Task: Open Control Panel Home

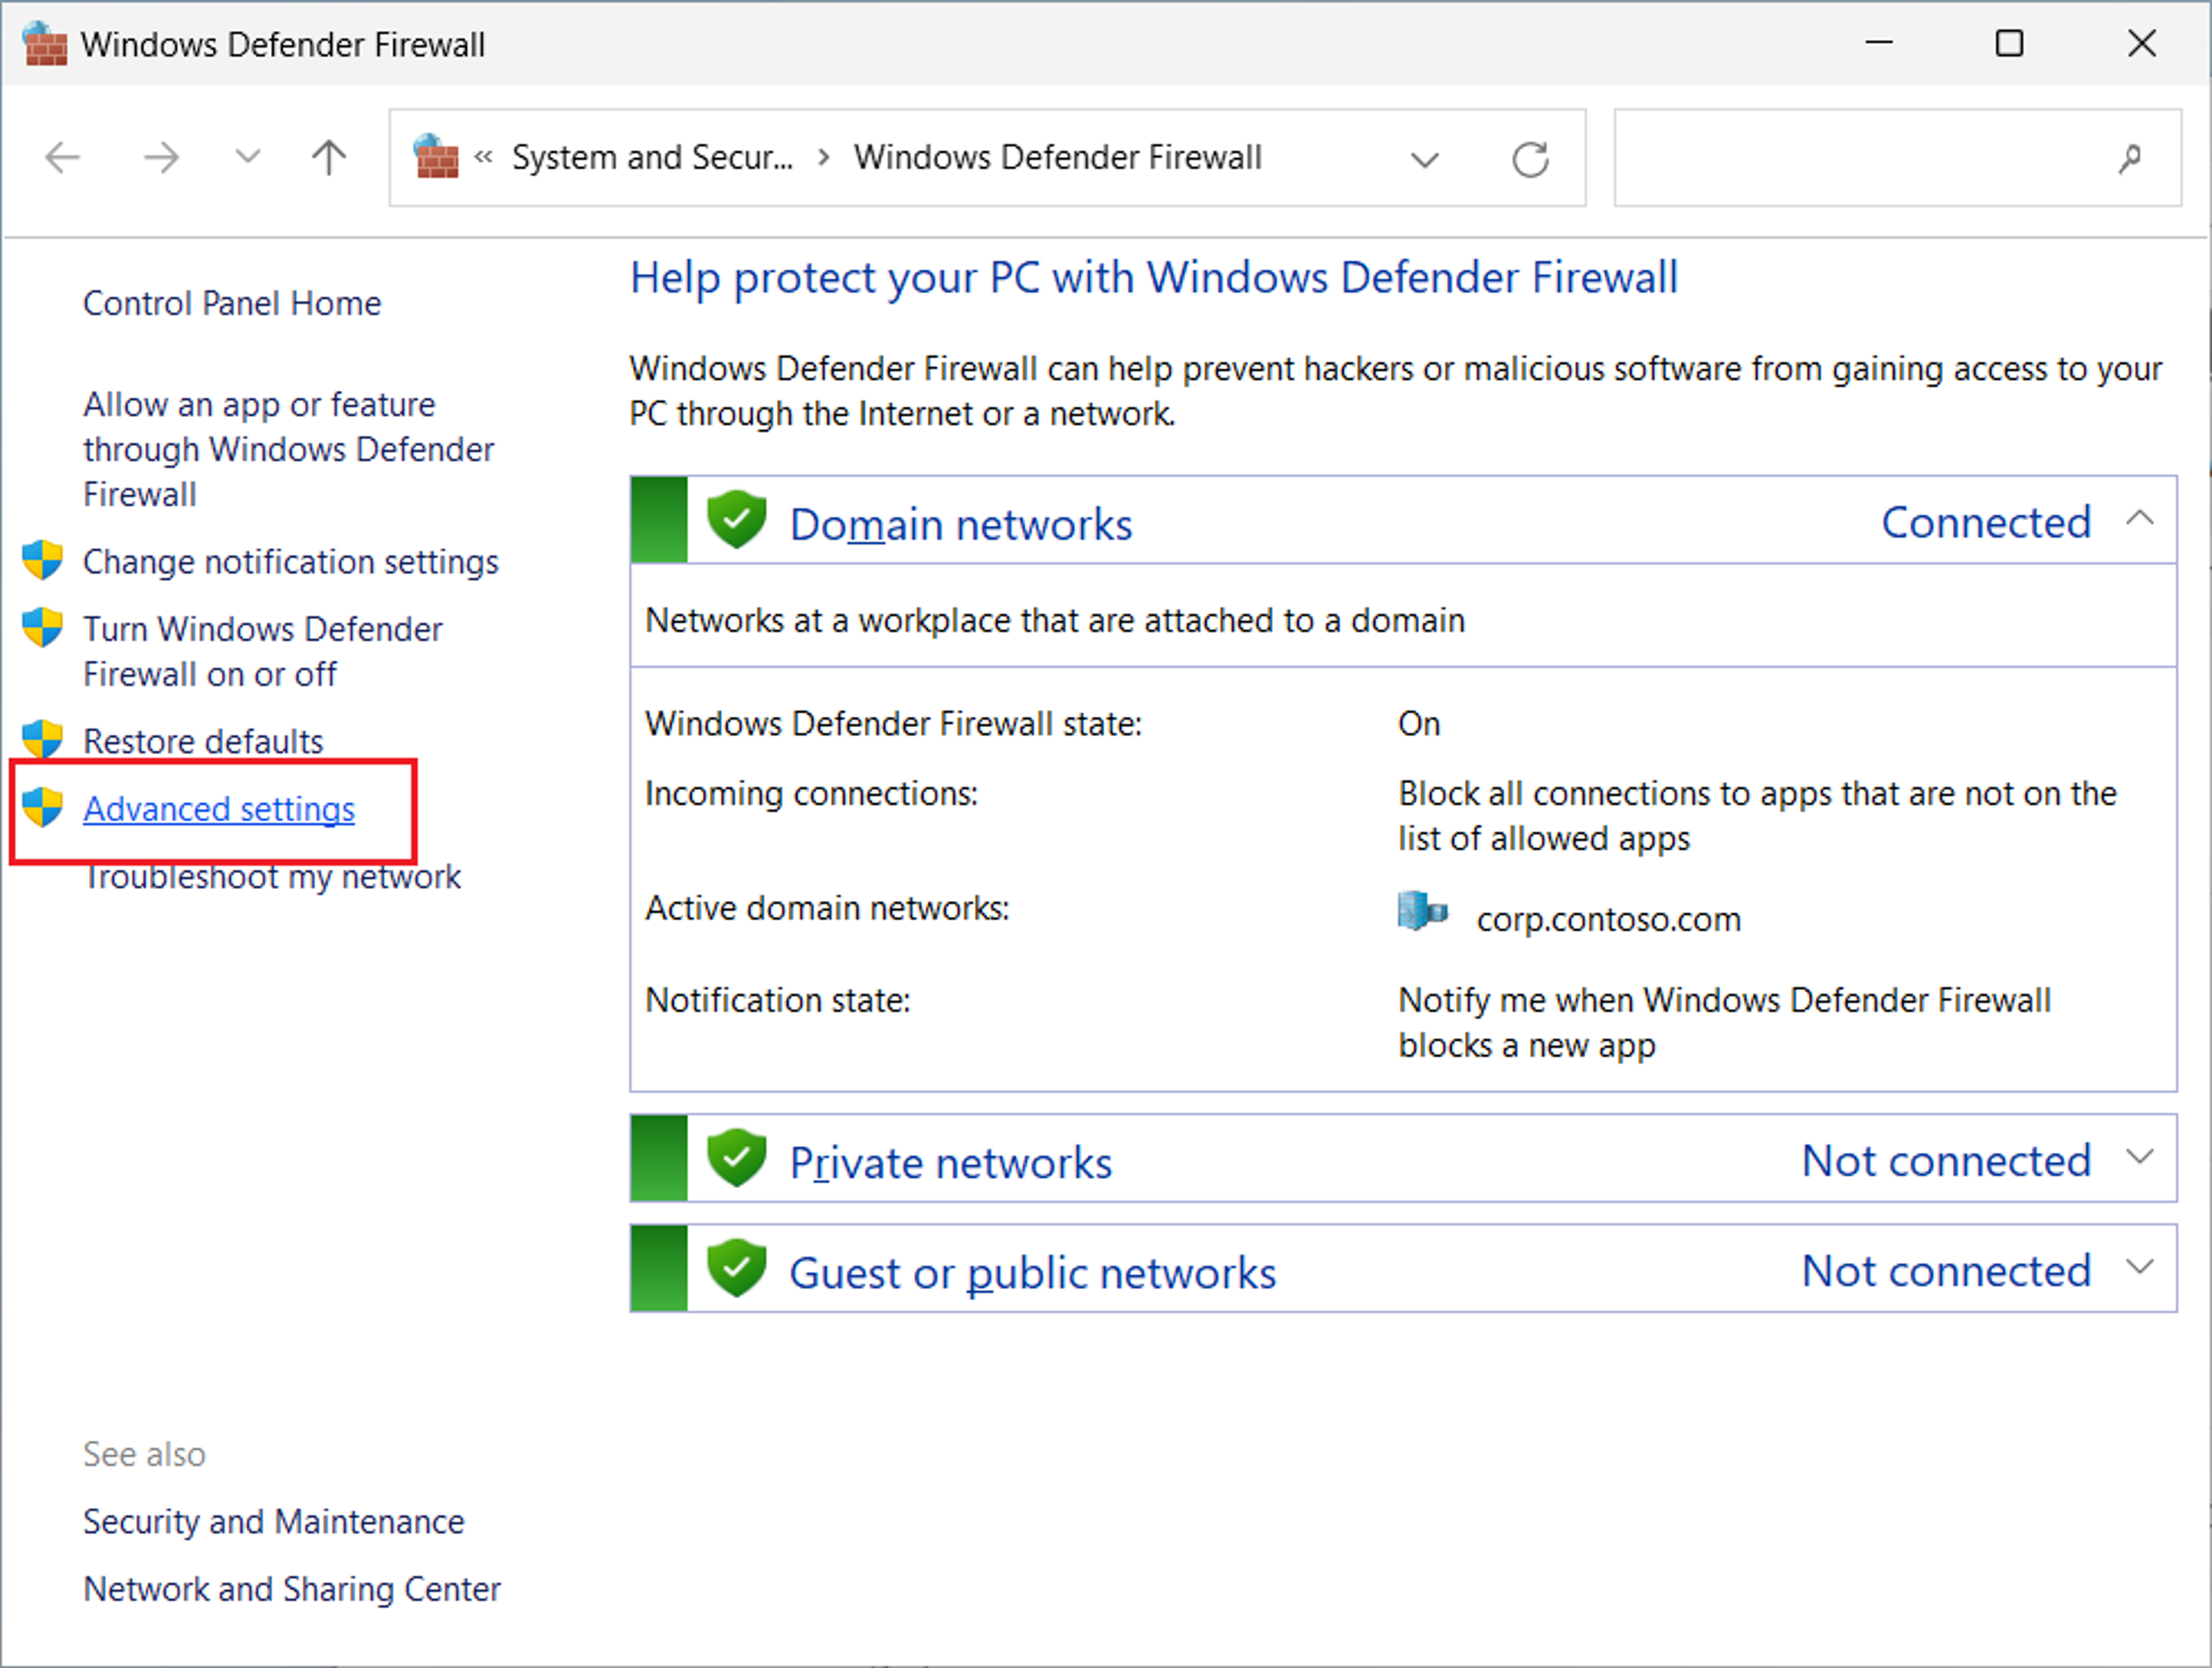Action: coord(232,303)
